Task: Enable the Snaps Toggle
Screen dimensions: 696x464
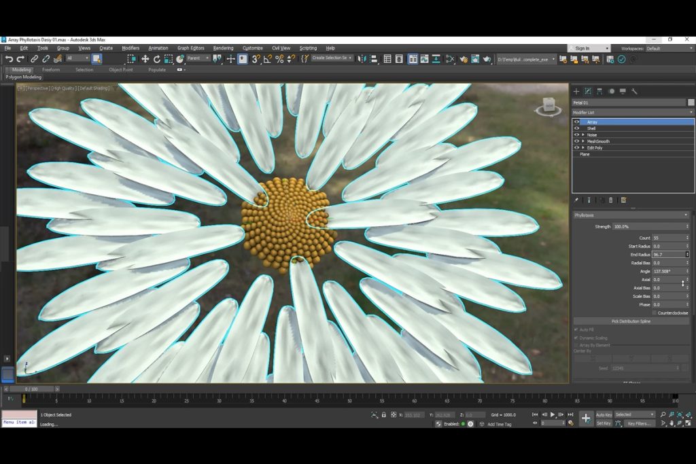Action: click(x=255, y=59)
